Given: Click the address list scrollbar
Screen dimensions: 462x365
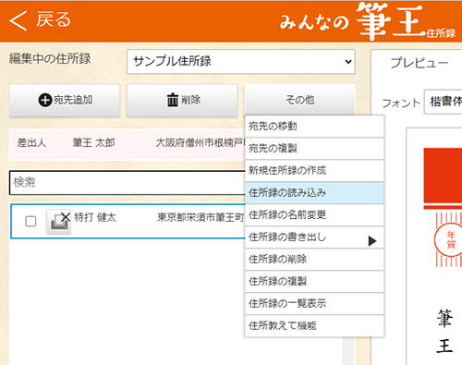Looking at the screenshot, I should coord(348,351).
